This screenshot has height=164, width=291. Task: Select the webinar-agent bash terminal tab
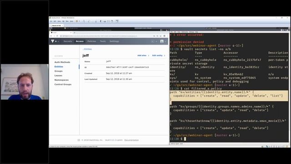pyautogui.click(x=177, y=144)
